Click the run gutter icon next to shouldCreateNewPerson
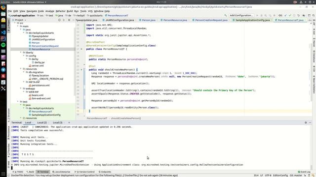The image size is (316, 177). [x=81, y=70]
